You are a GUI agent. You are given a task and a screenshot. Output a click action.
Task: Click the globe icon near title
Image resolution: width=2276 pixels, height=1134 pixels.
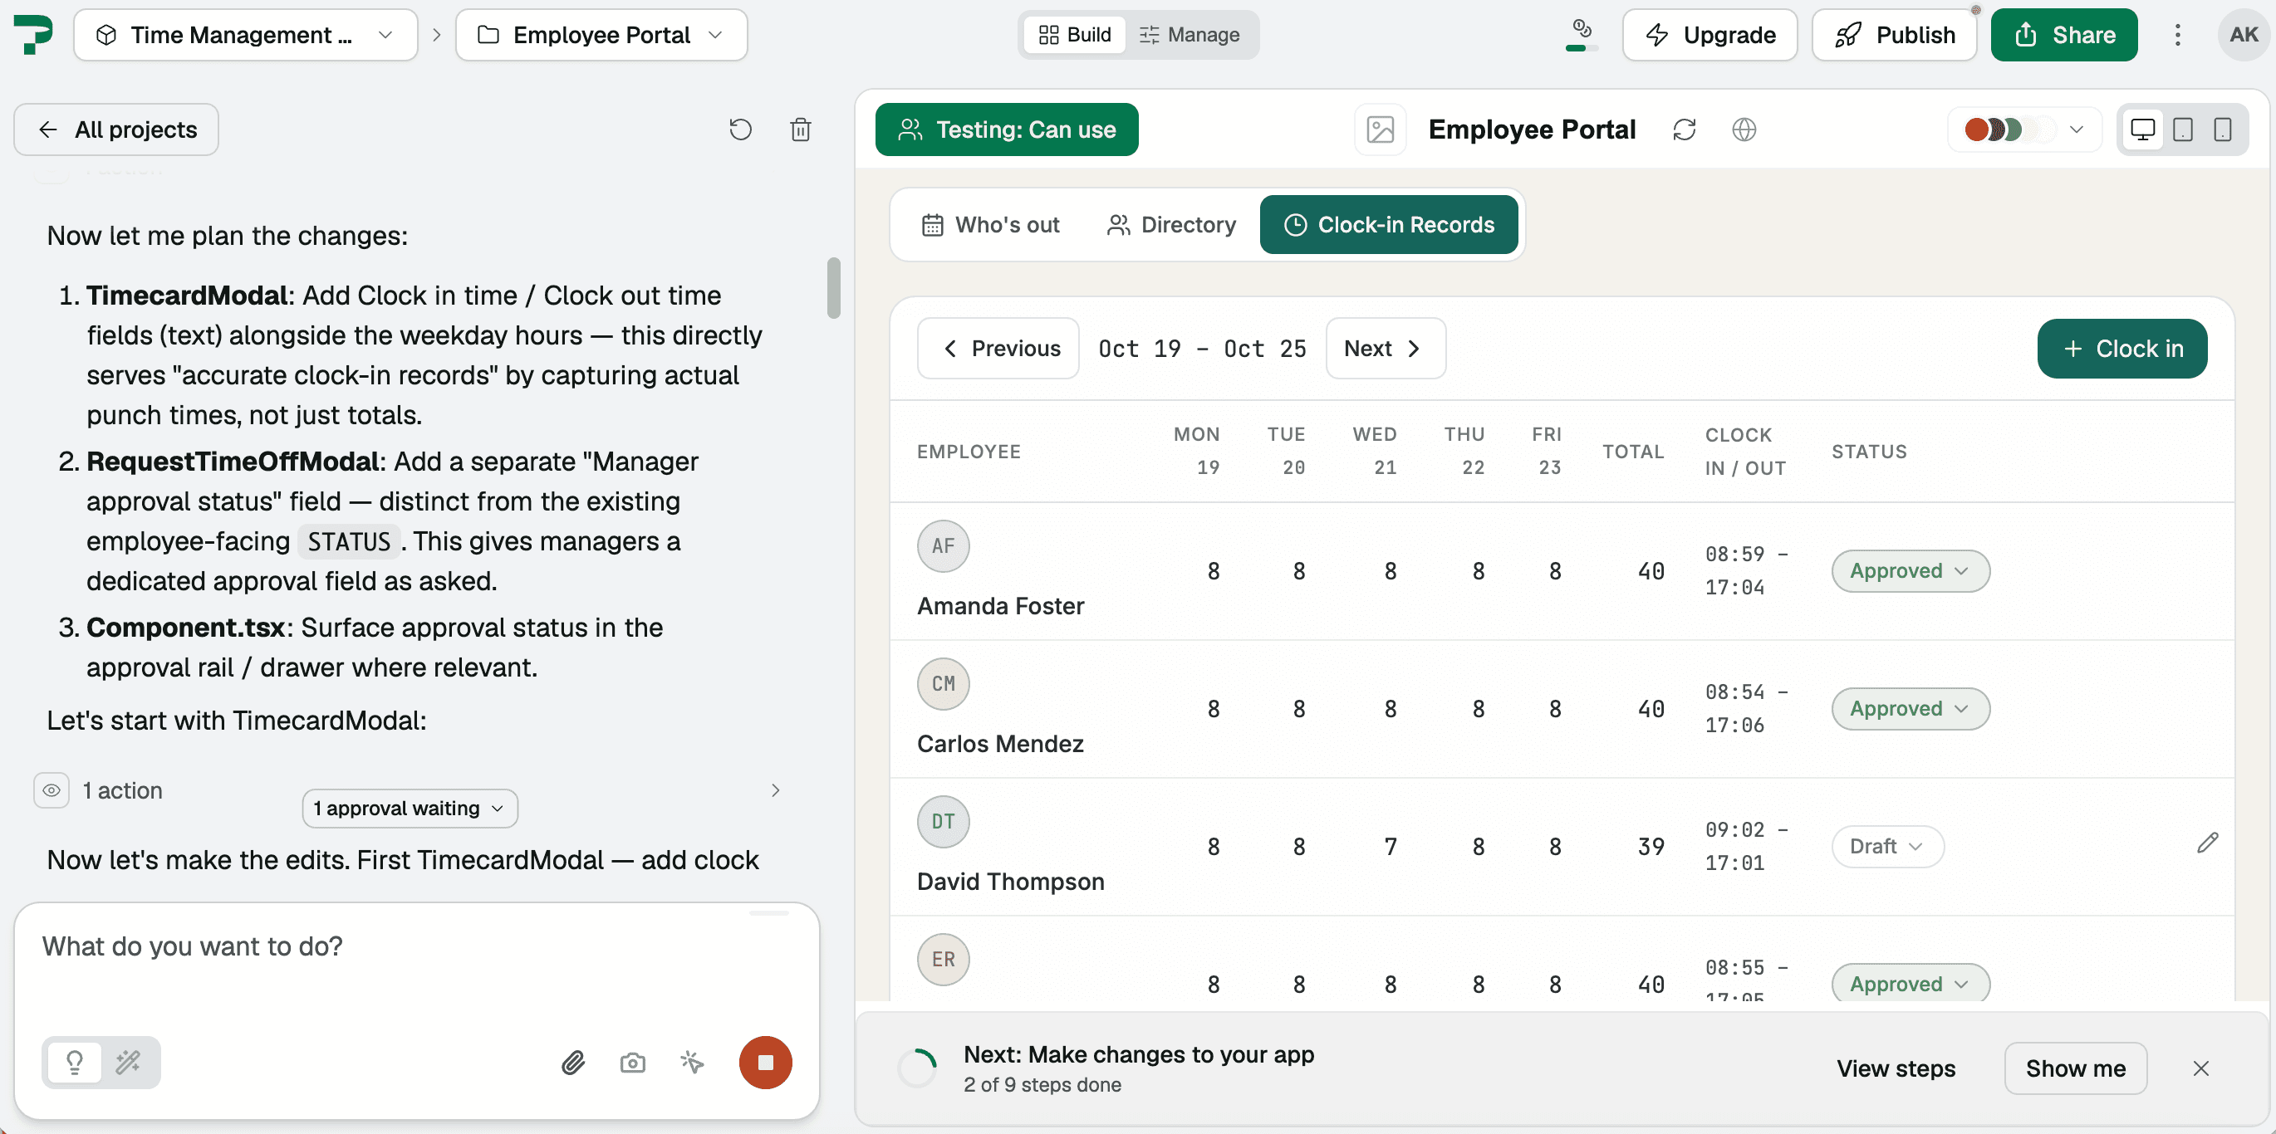pos(1744,130)
